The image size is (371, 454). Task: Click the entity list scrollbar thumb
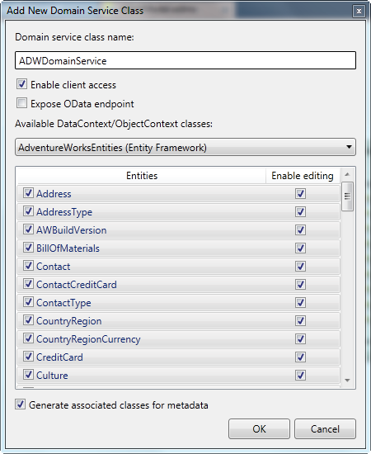347,196
